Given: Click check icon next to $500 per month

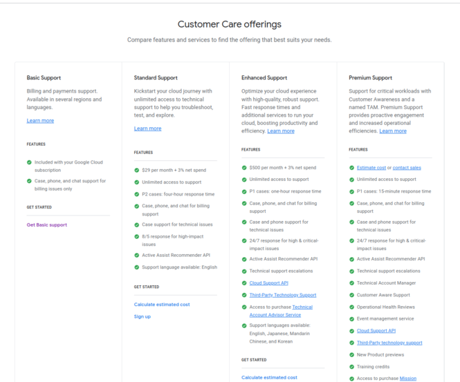Looking at the screenshot, I should click(x=244, y=168).
